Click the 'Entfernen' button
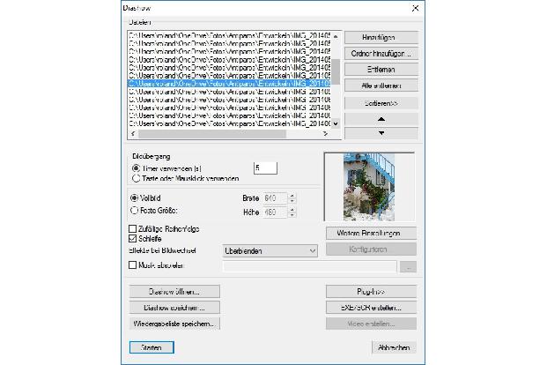 pos(381,70)
